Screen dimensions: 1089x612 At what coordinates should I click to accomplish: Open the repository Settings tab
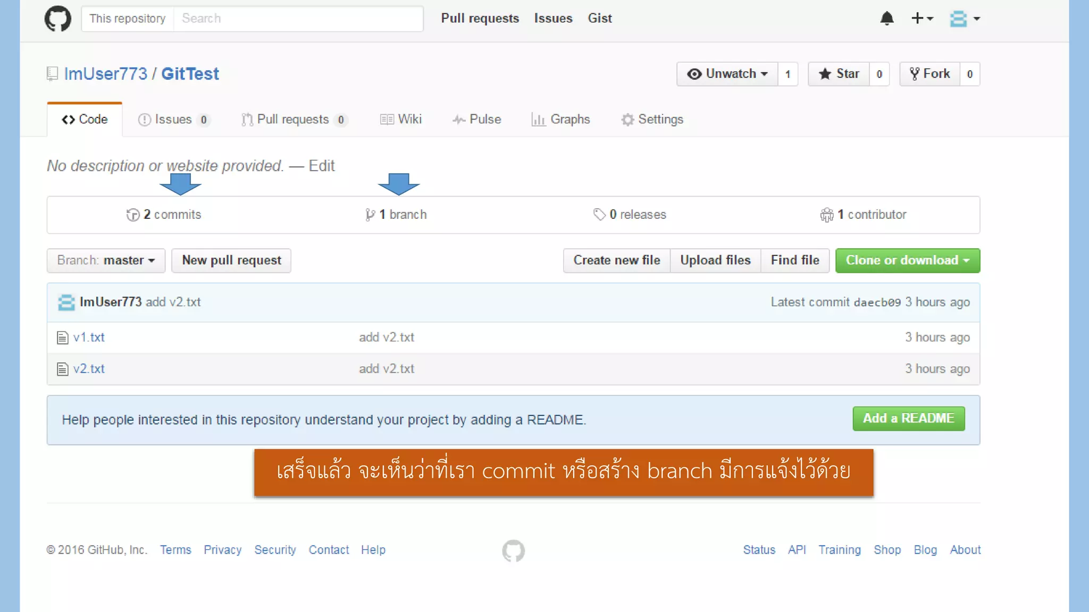click(652, 120)
